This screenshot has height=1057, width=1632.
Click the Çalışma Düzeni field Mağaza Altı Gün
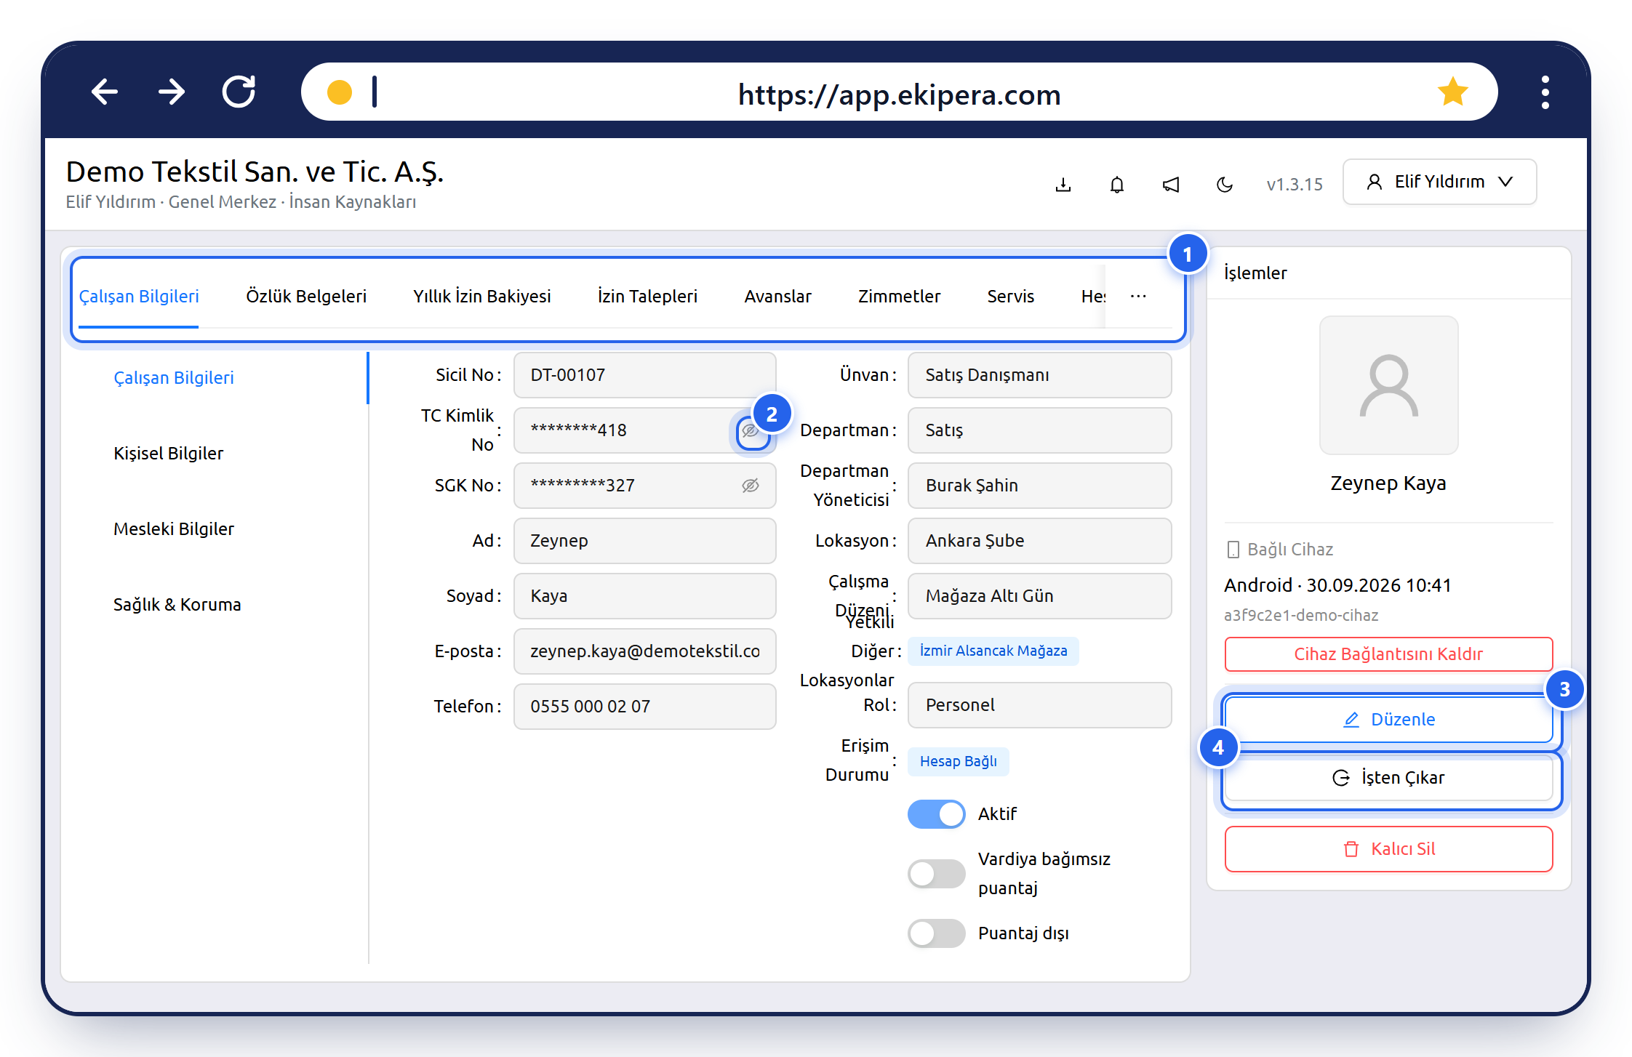1039,596
